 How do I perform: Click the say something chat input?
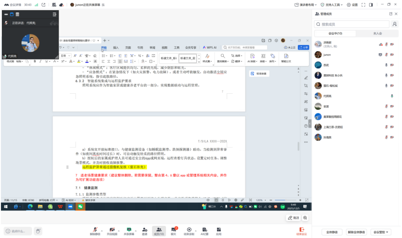pos(18,231)
